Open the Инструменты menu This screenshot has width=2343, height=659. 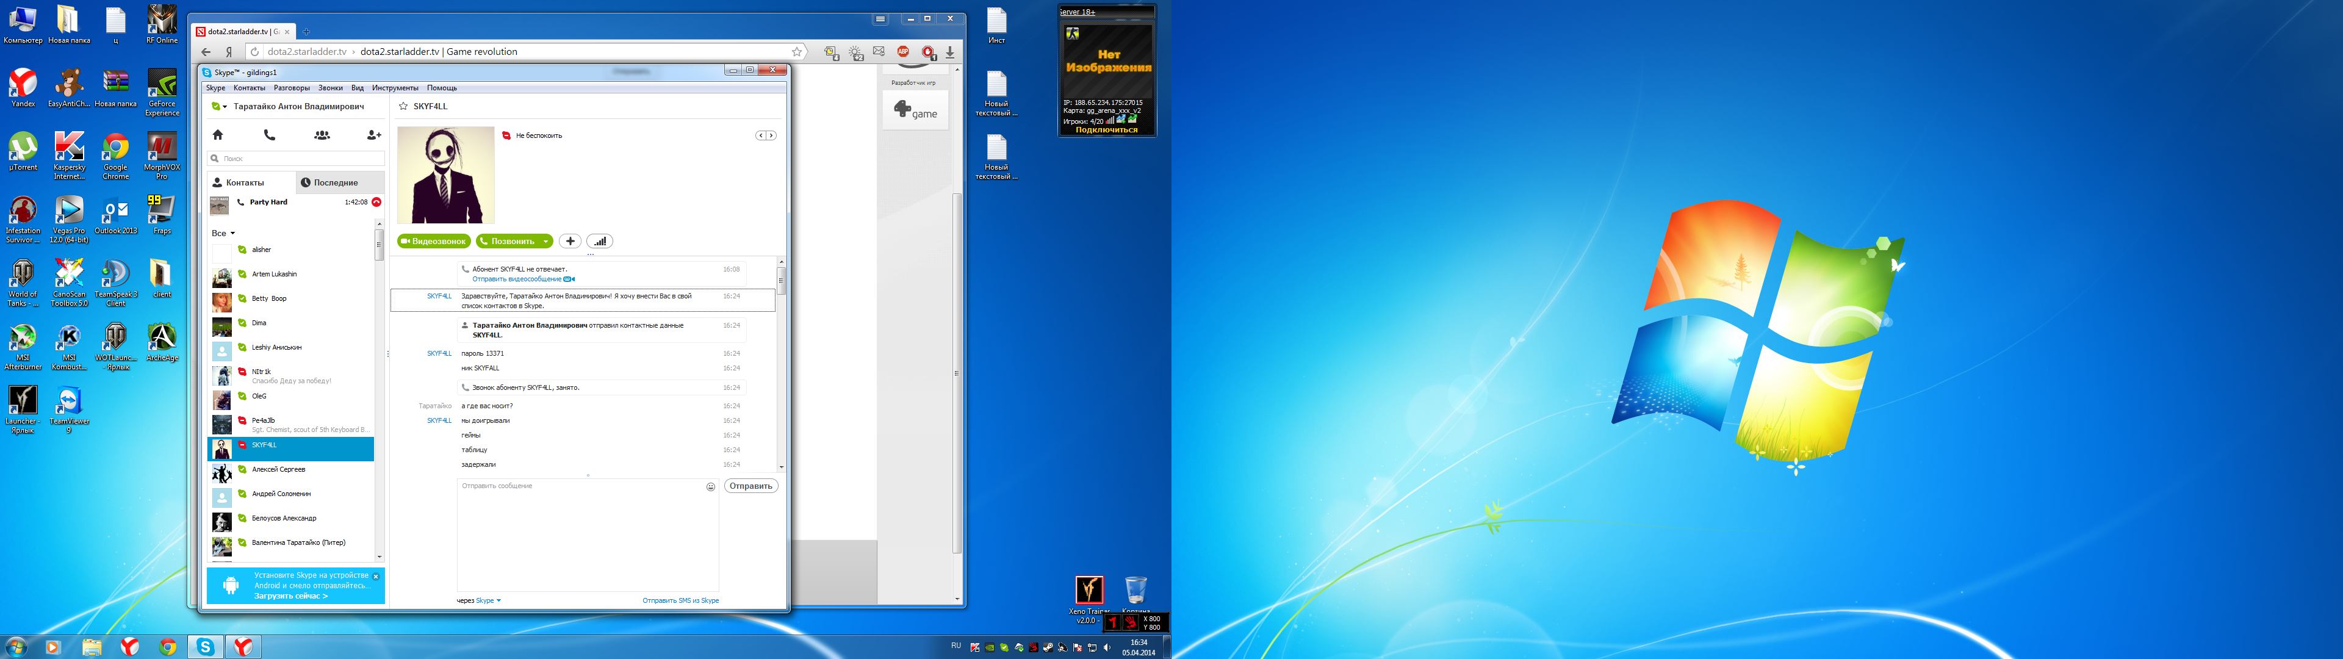(x=395, y=88)
